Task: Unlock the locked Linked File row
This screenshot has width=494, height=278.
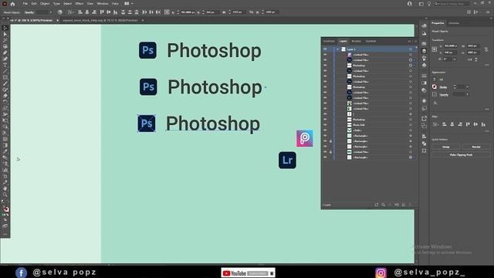Action: click(x=330, y=152)
